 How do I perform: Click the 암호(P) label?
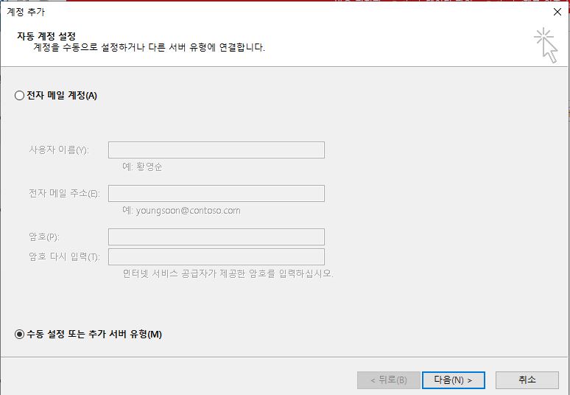pos(44,237)
